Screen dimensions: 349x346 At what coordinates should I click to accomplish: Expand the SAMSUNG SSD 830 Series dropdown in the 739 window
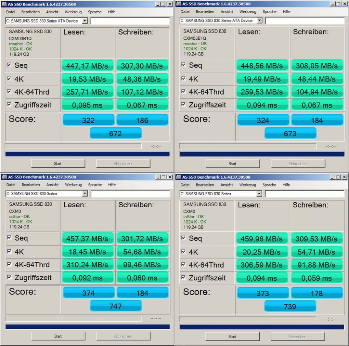[259, 194]
